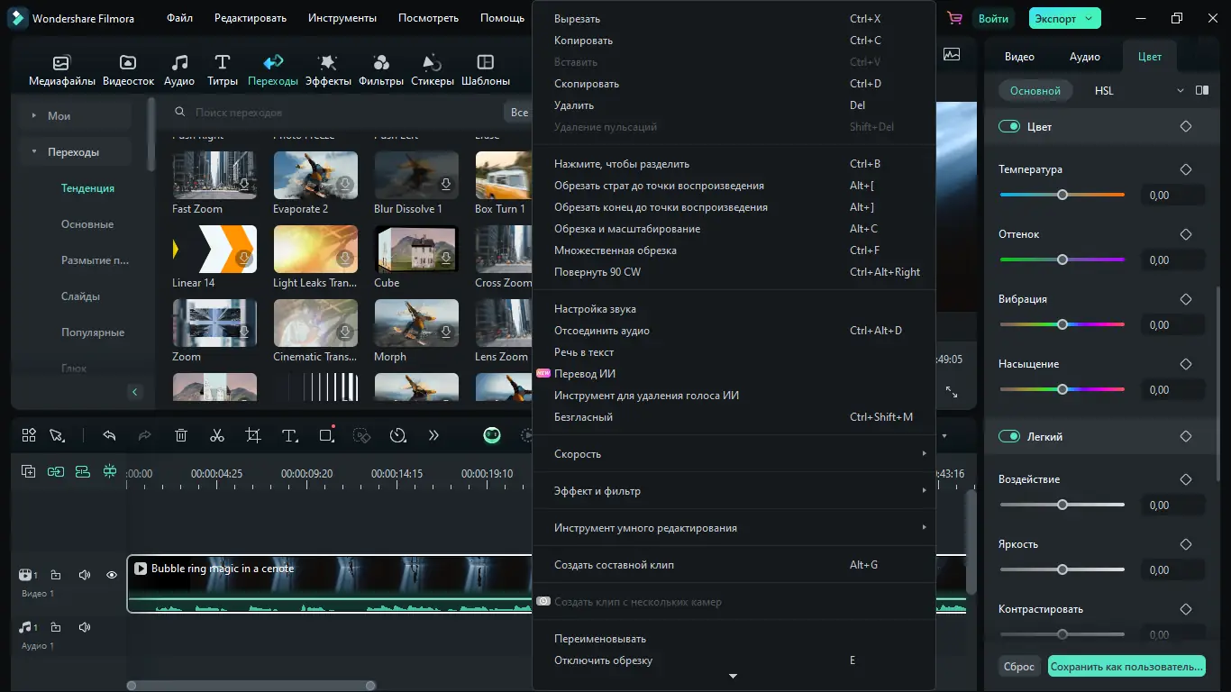Click the Оттенок slider handle
This screenshot has width=1231, height=692.
1062,259
